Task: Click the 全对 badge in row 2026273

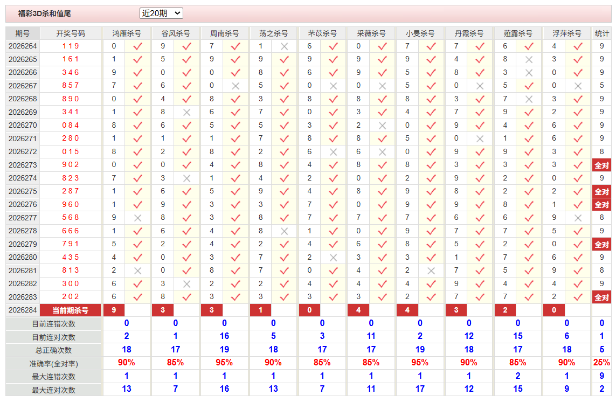Action: (x=601, y=165)
